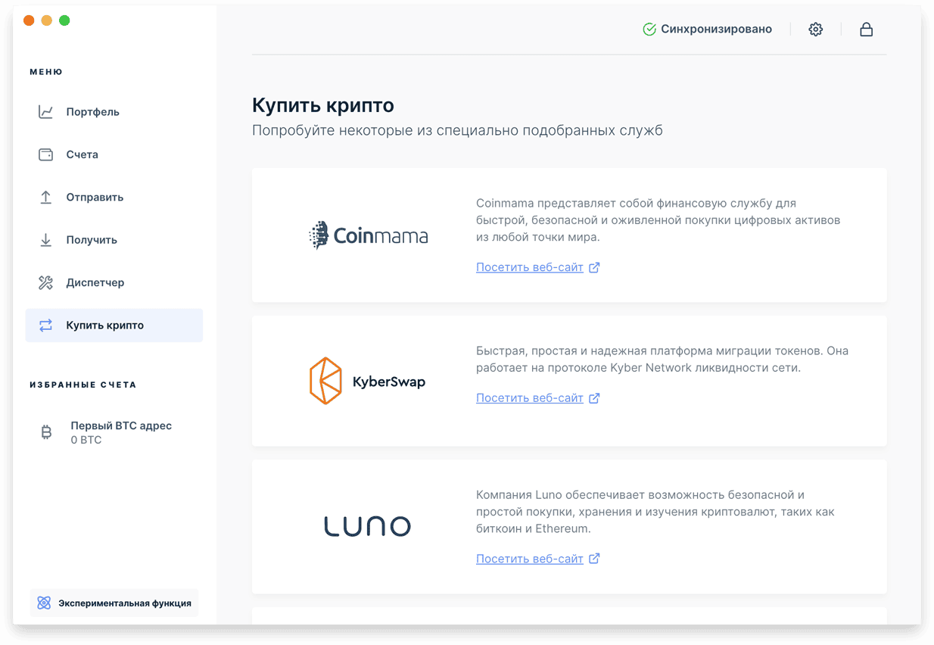Visit the Coinmama website link
Image resolution: width=934 pixels, height=645 pixels.
click(529, 267)
